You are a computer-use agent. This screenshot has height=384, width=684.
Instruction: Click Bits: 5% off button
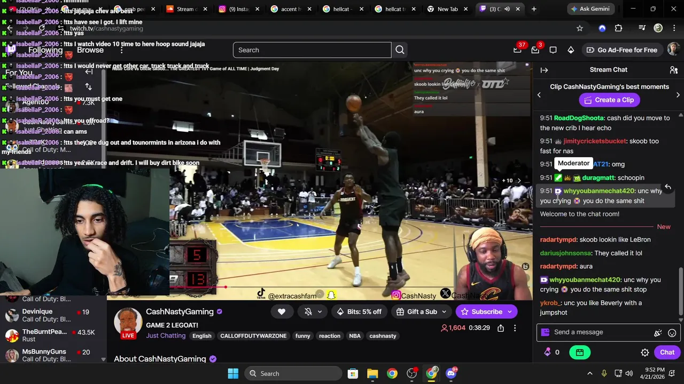[359, 311]
